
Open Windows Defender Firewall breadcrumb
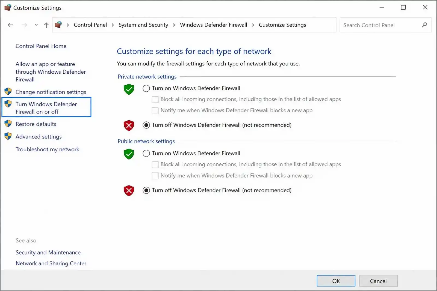pos(213,25)
